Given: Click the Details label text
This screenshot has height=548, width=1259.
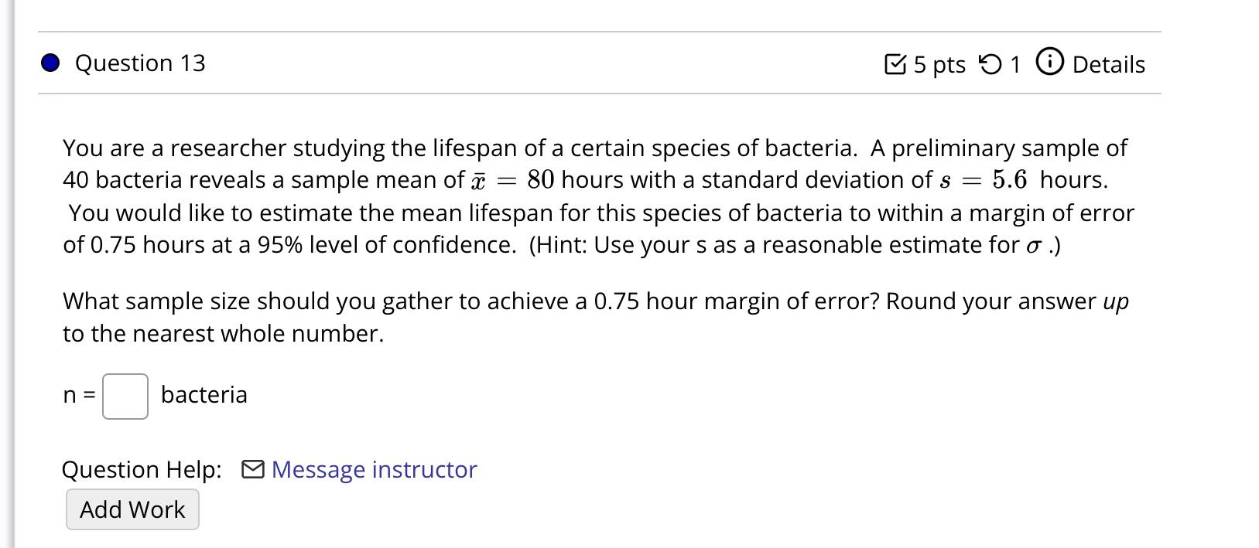Looking at the screenshot, I should (x=1108, y=64).
